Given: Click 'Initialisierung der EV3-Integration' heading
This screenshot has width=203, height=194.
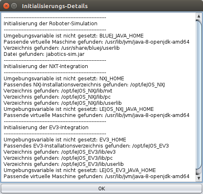Looking at the screenshot, I should point(46,128).
